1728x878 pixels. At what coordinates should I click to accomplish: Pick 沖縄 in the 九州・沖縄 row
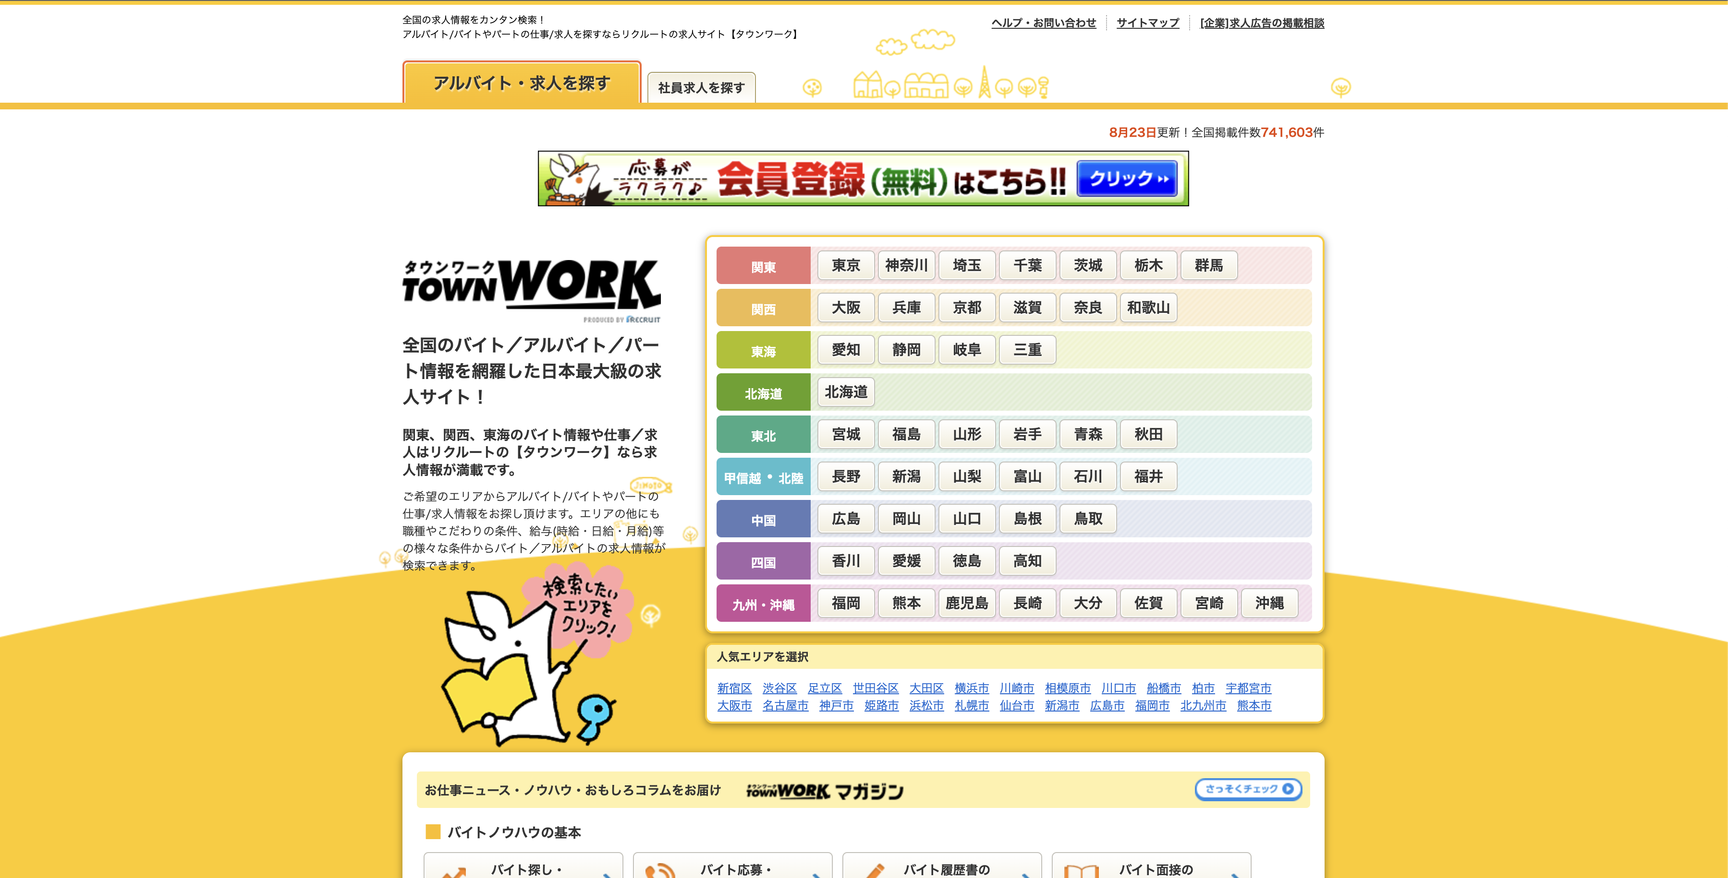click(x=1269, y=603)
